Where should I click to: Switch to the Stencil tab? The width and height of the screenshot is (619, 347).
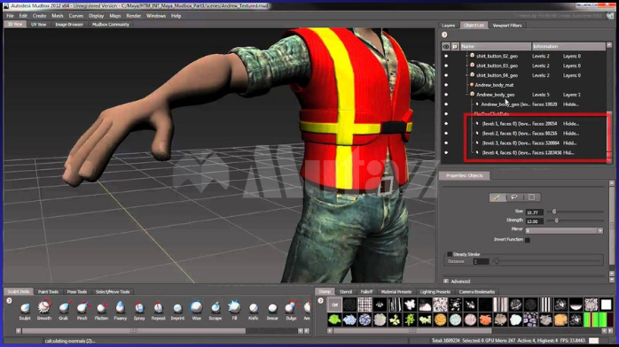pos(346,292)
